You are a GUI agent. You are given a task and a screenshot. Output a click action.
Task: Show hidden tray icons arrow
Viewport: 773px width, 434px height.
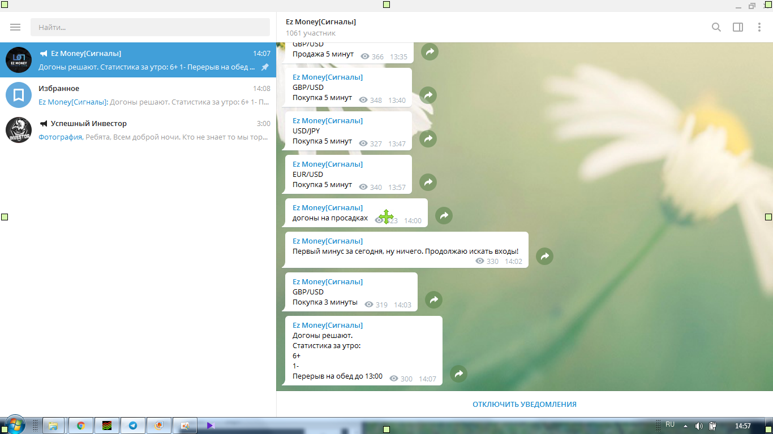coord(685,426)
